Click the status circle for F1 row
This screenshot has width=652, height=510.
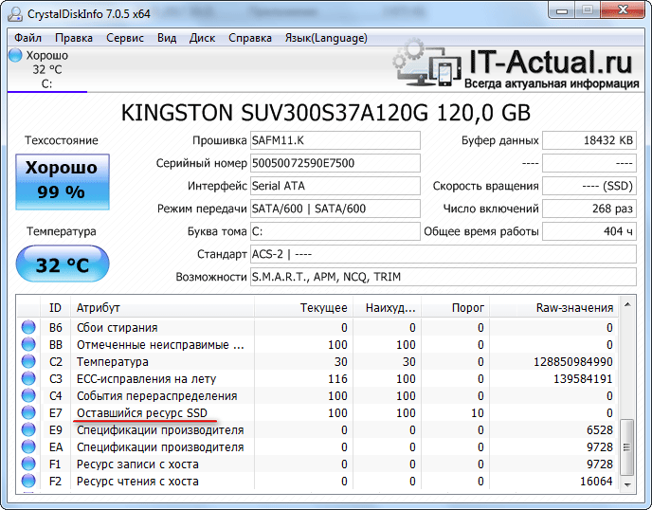click(x=28, y=464)
